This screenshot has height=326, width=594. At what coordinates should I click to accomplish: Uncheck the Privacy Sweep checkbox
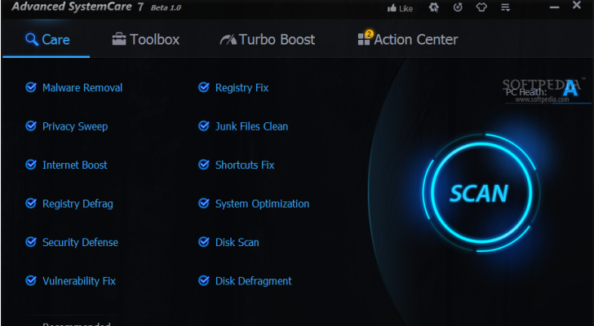[31, 126]
